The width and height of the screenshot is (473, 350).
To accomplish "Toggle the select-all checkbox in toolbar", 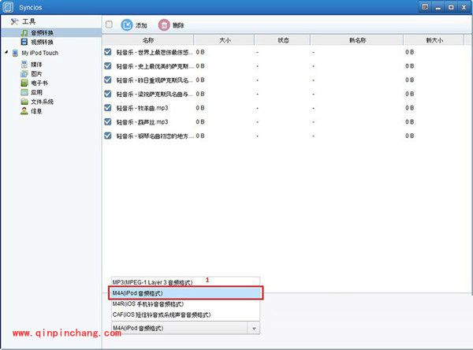I will (109, 24).
